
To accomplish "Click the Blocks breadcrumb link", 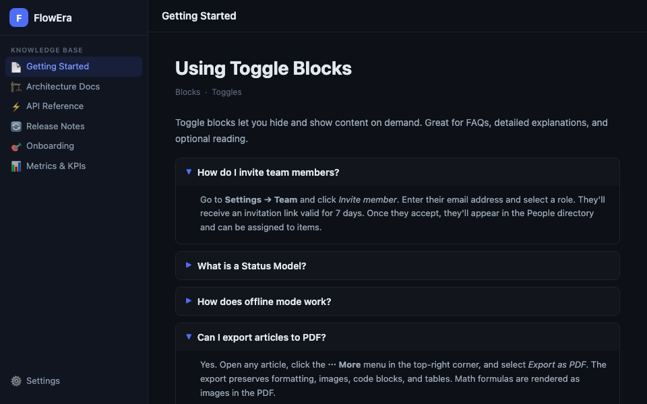I will pos(187,92).
